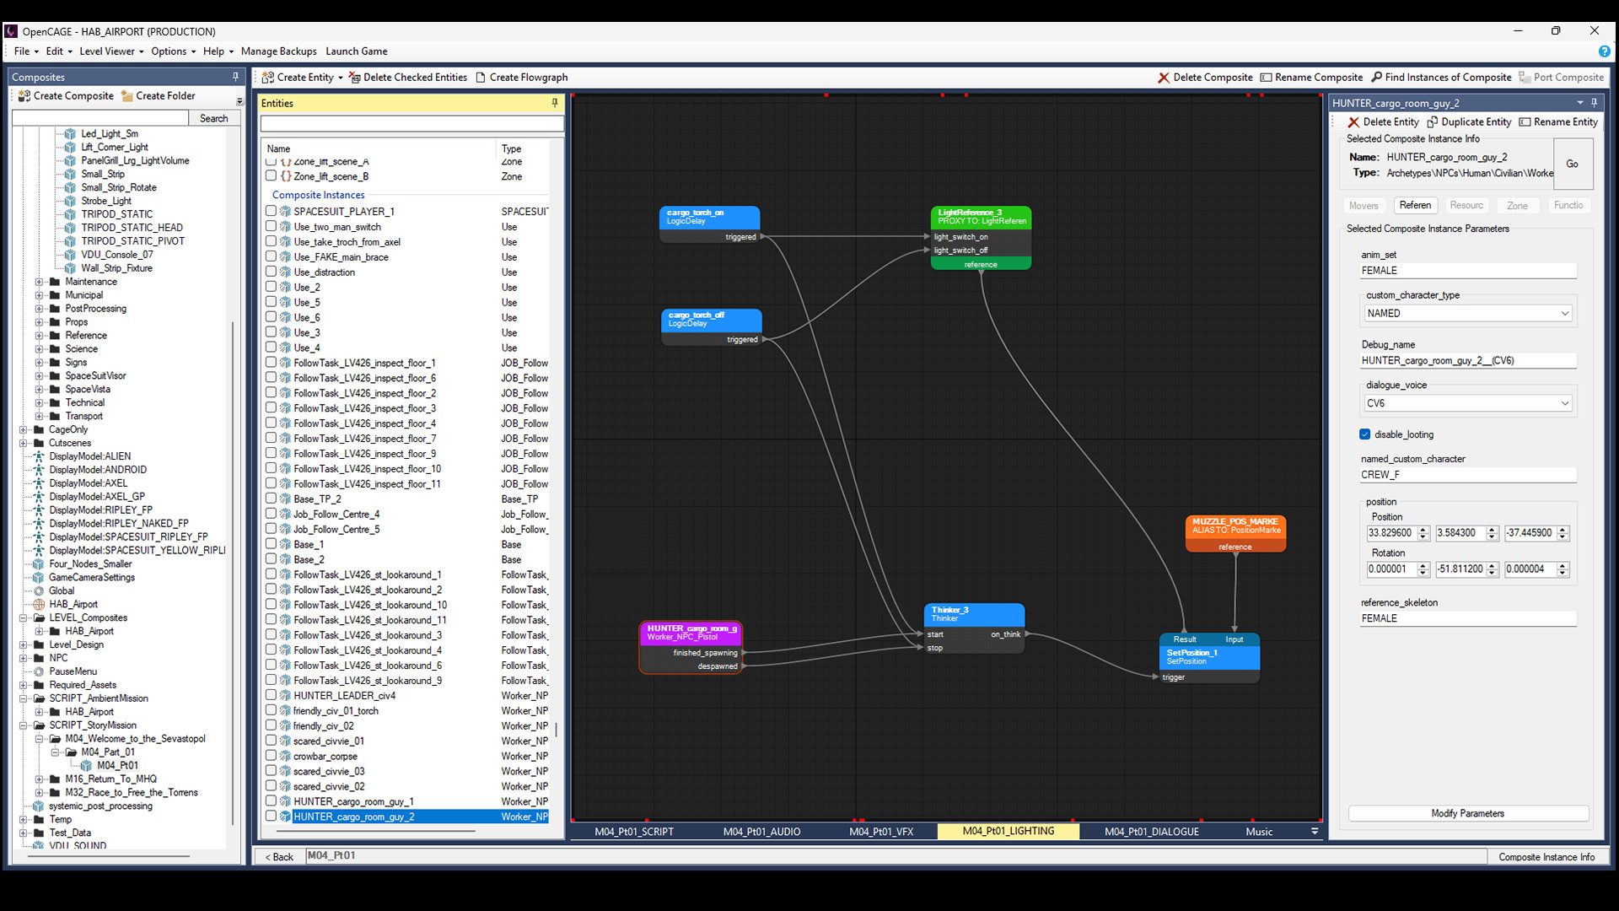Increment the Position X value spinner
This screenshot has width=1619, height=911.
[1423, 530]
